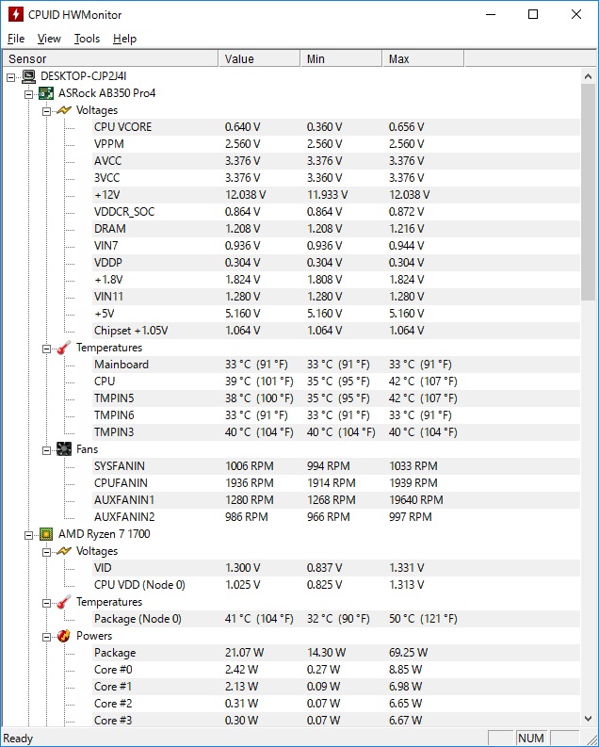Click the Value column header
Screen dimensions: 599x747
pyautogui.click(x=259, y=58)
